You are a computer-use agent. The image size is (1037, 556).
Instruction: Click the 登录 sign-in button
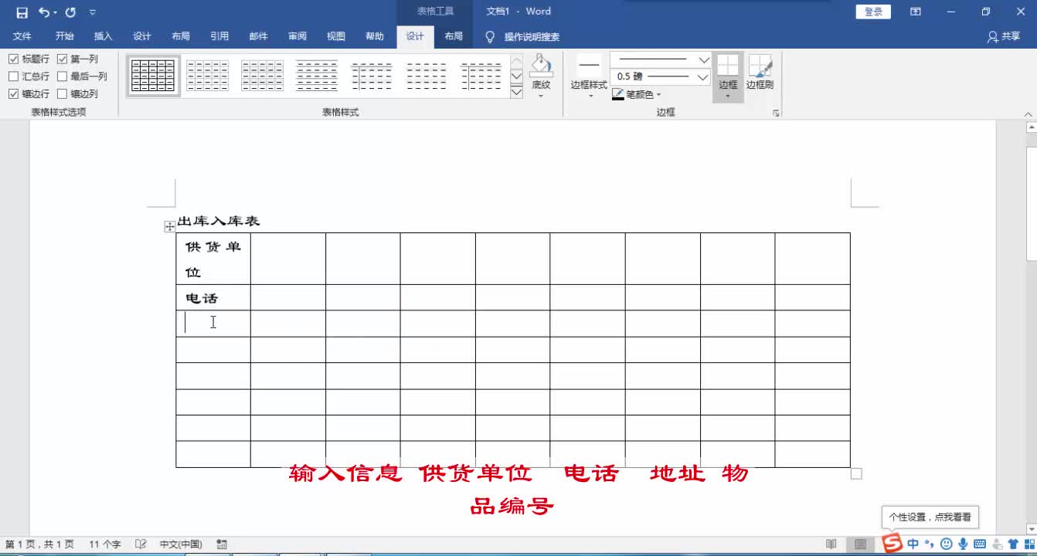tap(872, 12)
